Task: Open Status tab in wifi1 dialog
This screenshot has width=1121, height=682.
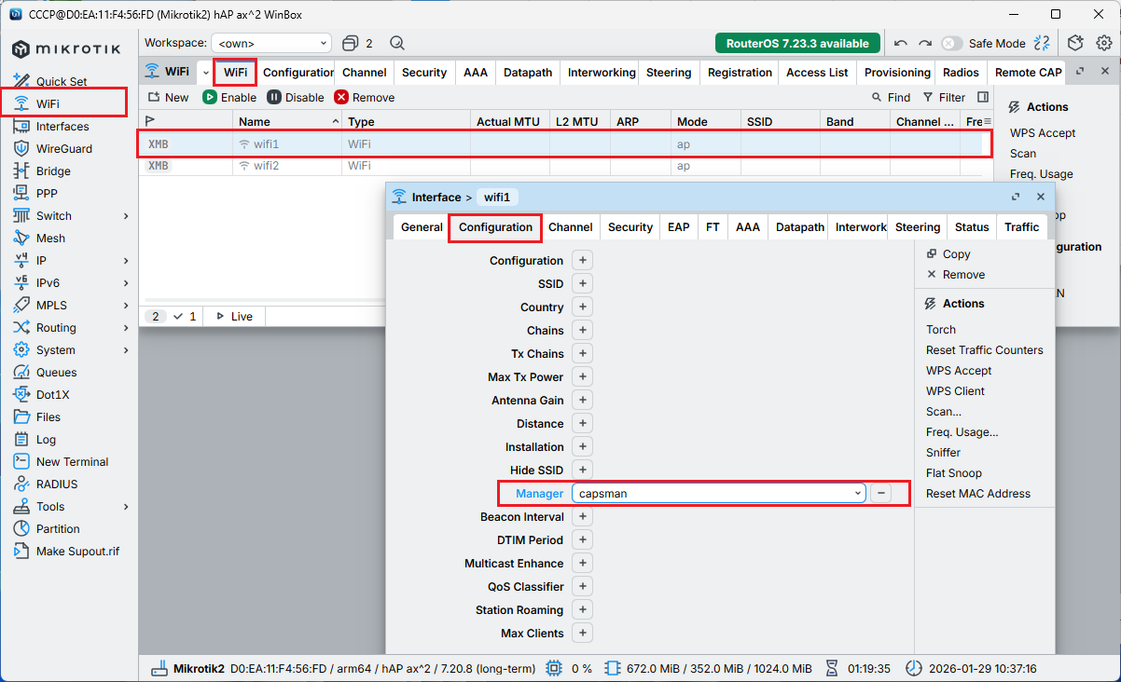Action: (x=972, y=226)
